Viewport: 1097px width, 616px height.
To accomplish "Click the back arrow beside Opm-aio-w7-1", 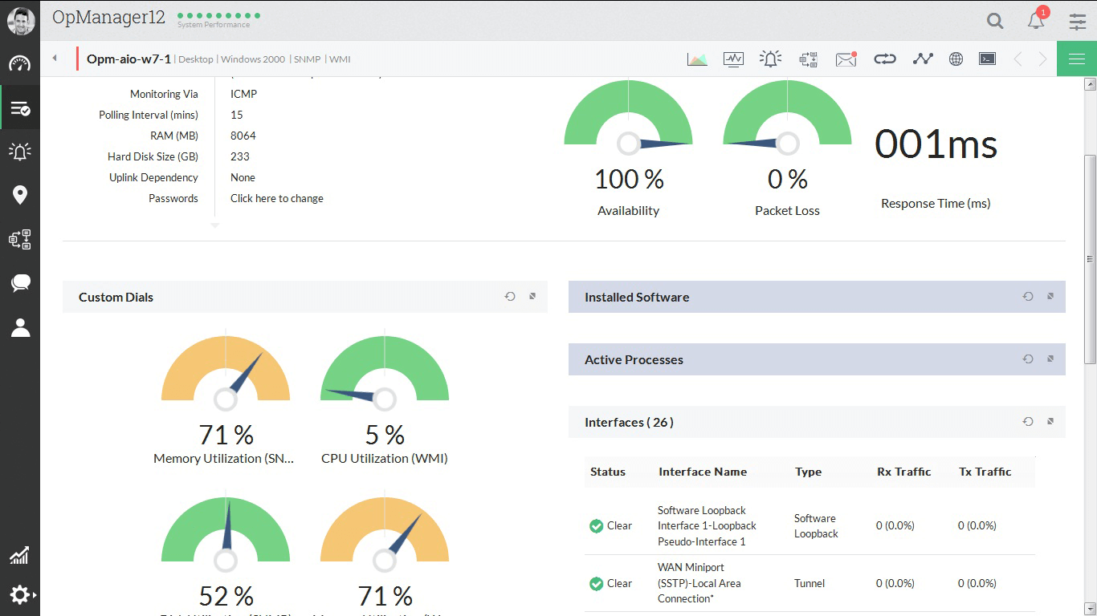I will pyautogui.click(x=55, y=59).
